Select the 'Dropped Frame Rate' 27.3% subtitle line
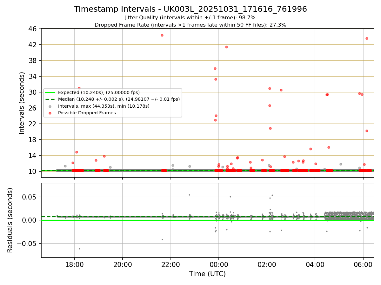Screen dimensions: 381x285 coord(190,25)
